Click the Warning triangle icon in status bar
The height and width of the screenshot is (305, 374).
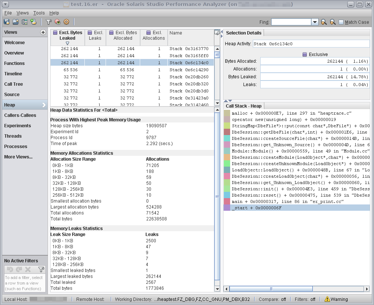[327, 299]
